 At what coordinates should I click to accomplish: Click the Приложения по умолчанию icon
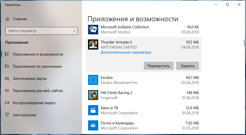[7, 66]
